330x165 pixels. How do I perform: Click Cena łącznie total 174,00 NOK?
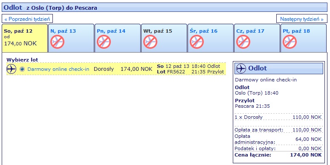(x=306, y=155)
